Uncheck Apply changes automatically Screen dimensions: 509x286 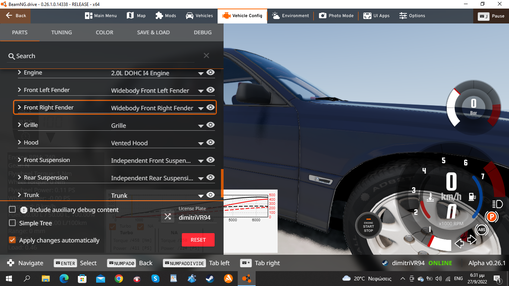(12, 240)
